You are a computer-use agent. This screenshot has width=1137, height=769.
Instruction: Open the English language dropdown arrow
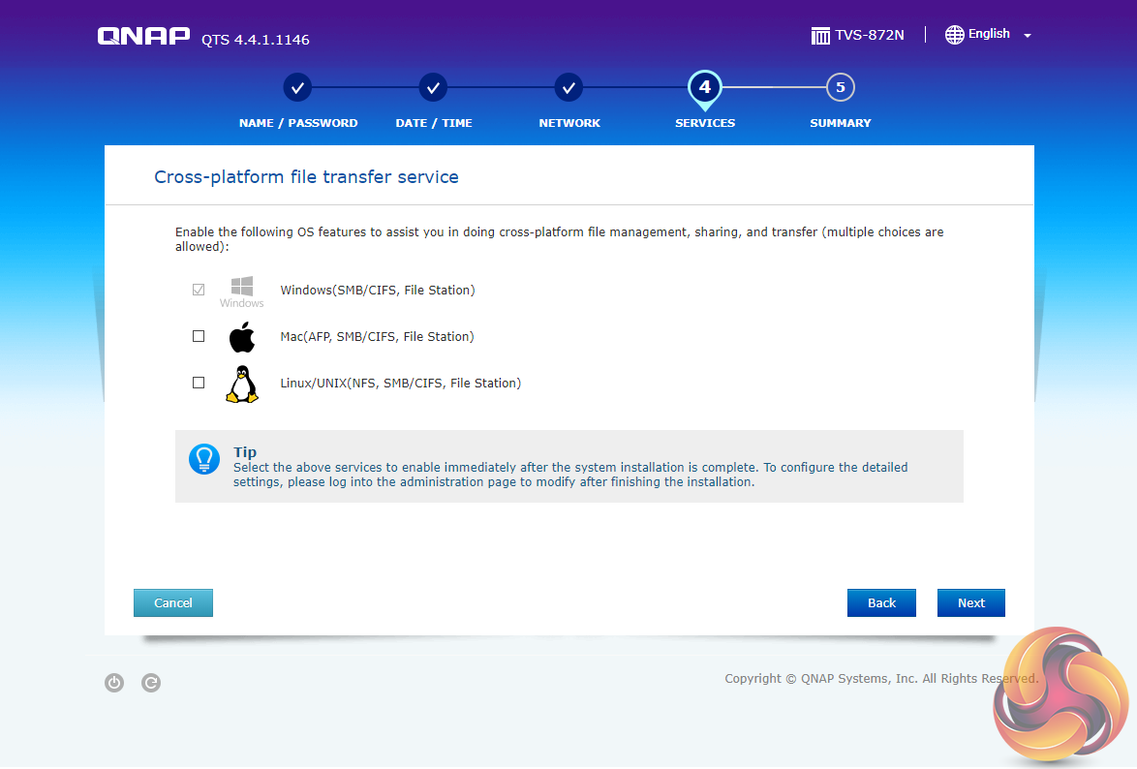[1027, 36]
